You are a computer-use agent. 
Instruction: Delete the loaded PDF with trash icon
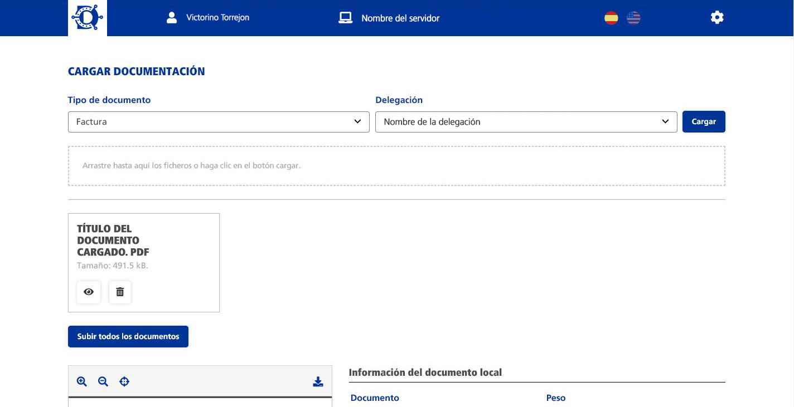pos(120,292)
